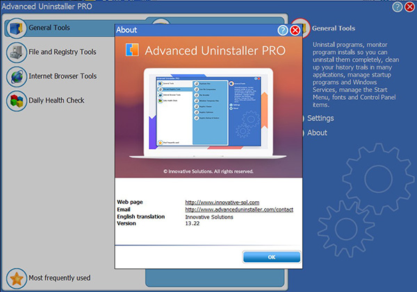
Task: Click the version number 13.22 text
Action: point(193,223)
